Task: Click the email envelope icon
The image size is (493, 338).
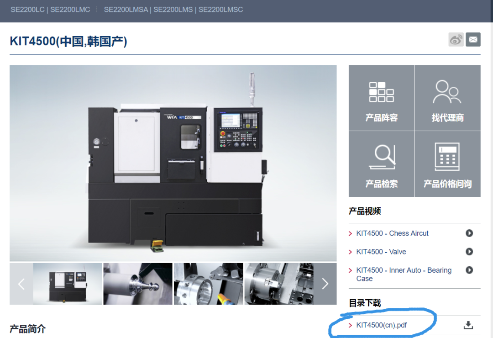Action: pyautogui.click(x=473, y=40)
